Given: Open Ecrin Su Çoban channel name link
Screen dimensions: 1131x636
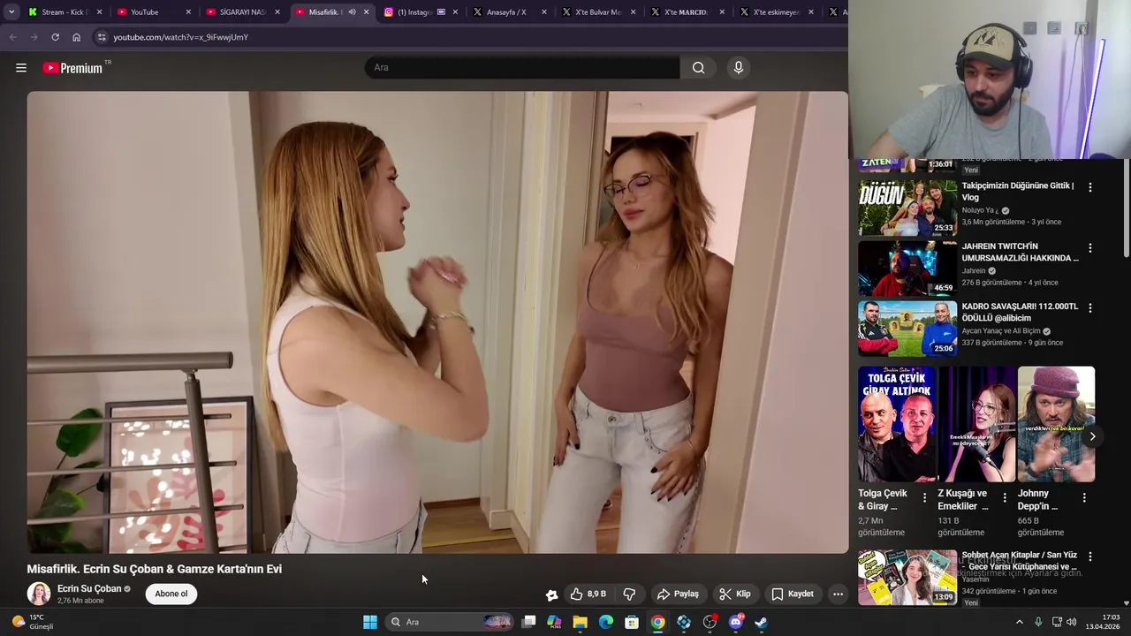Looking at the screenshot, I should [x=89, y=589].
